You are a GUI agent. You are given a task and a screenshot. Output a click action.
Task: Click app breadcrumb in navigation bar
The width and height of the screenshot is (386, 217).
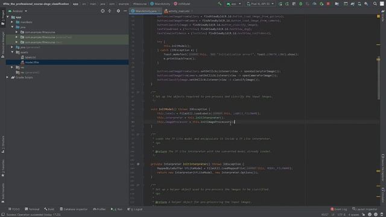coord(75,4)
